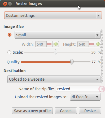Click the Height value field showing 640
Image resolution: width=105 pixels, height=118 pixels.
[83, 44]
